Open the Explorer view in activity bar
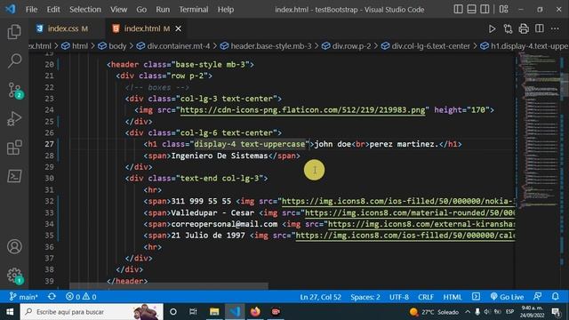 pos(14,32)
